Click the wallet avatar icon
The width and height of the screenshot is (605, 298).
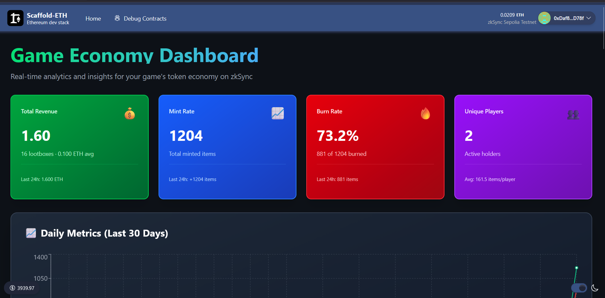click(544, 18)
